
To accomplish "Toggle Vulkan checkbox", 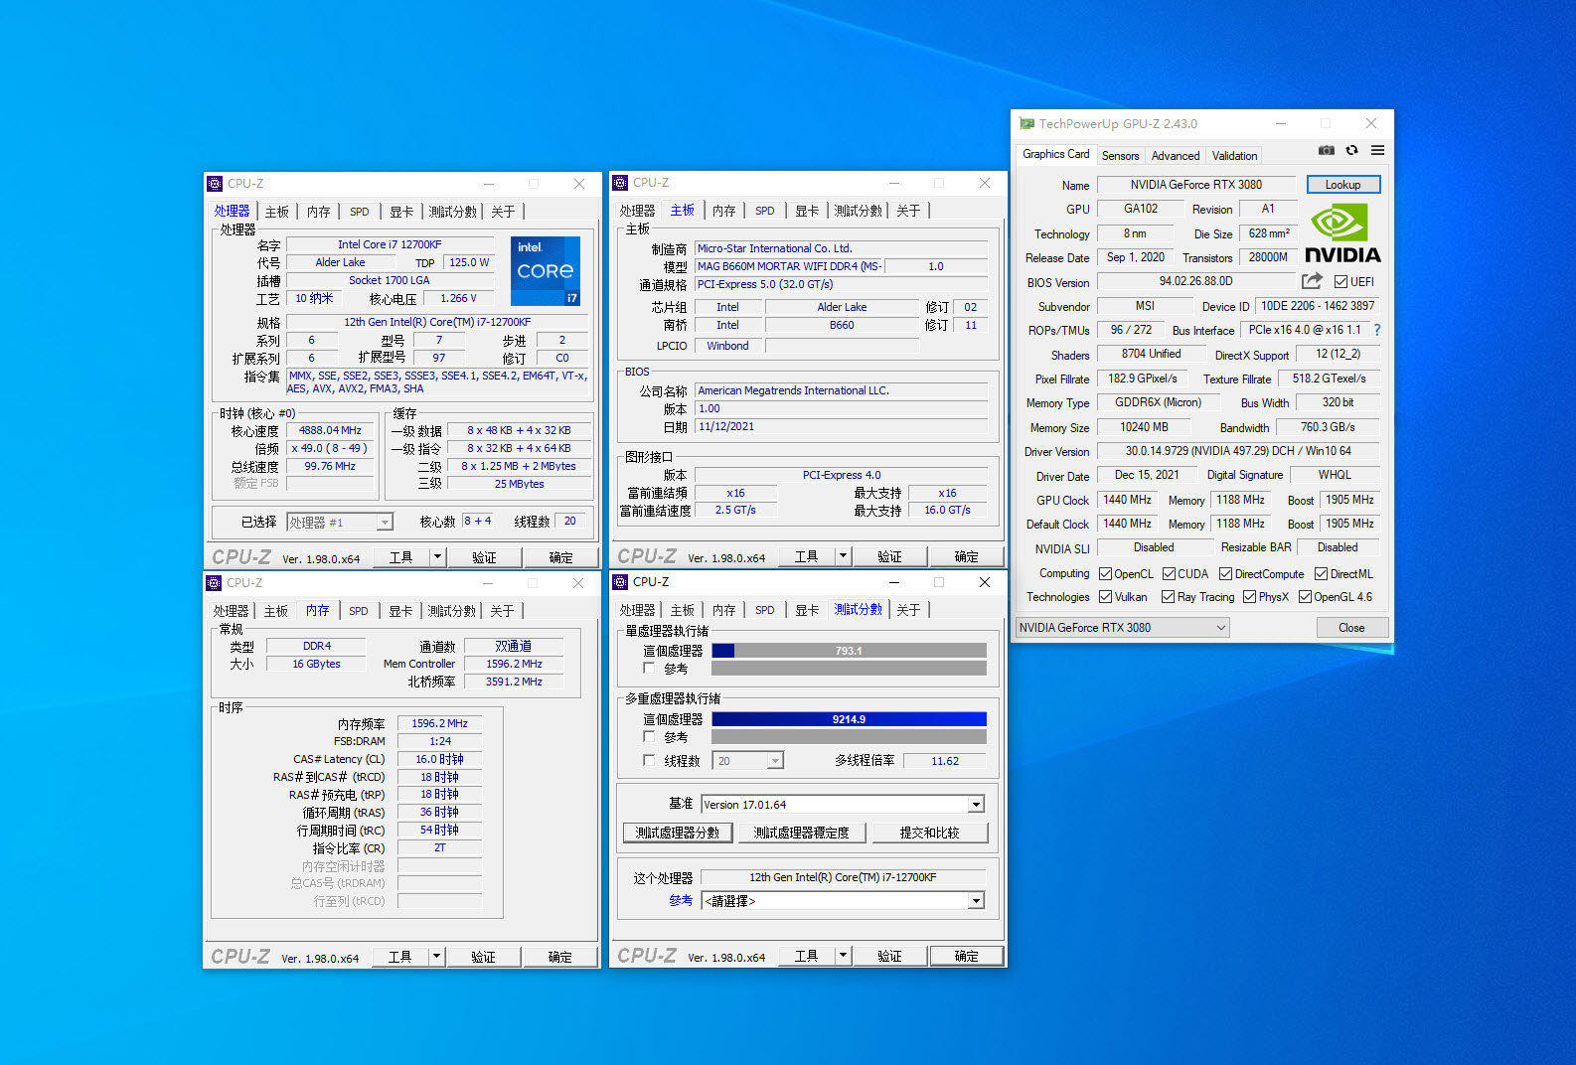I will pos(1105,597).
